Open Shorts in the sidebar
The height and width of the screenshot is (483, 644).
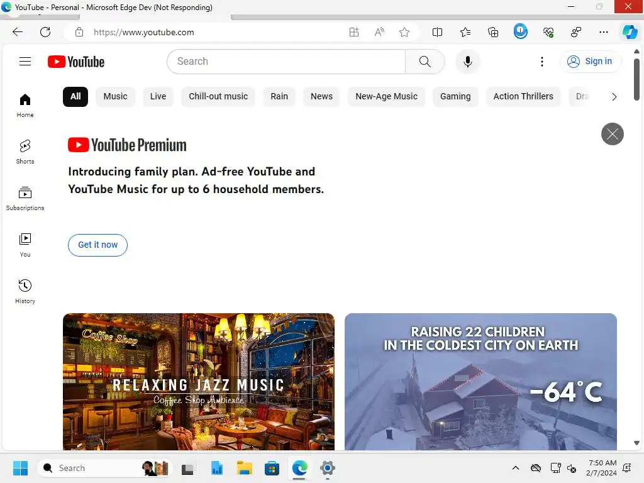tap(25, 152)
